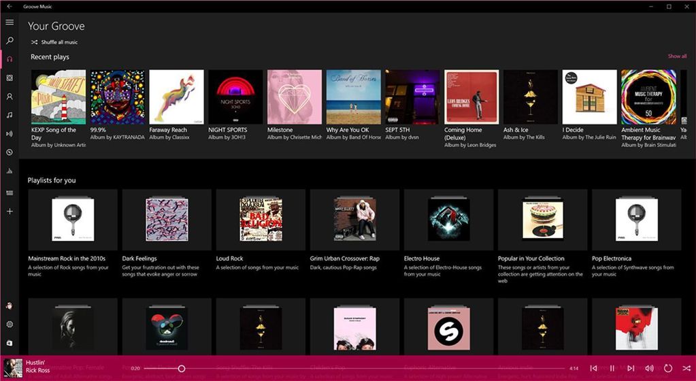Click the song progress slider handle
Screen dimensions: 696x381
182,369
